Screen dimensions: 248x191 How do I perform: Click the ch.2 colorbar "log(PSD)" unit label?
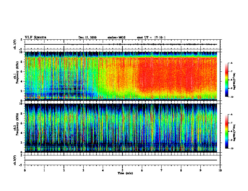(235, 133)
